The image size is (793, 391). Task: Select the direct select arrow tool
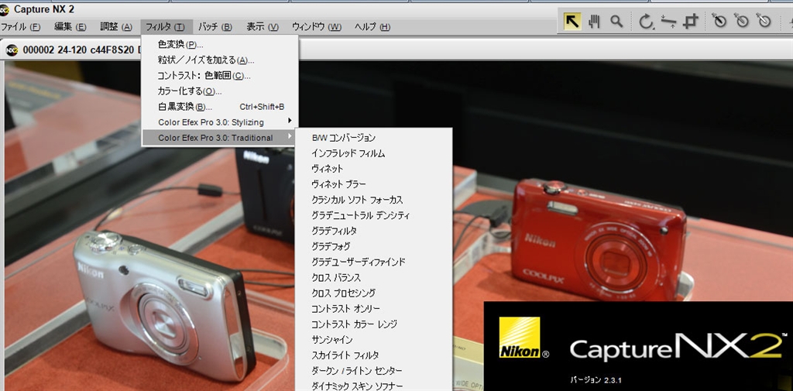pos(572,21)
